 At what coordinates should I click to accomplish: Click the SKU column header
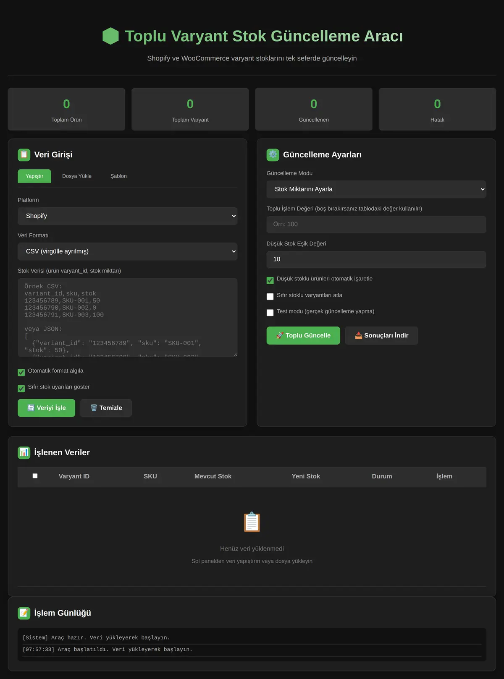tap(150, 476)
